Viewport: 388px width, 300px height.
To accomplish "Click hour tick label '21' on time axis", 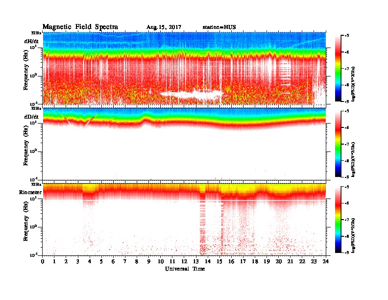I will pyautogui.click(x=290, y=262).
